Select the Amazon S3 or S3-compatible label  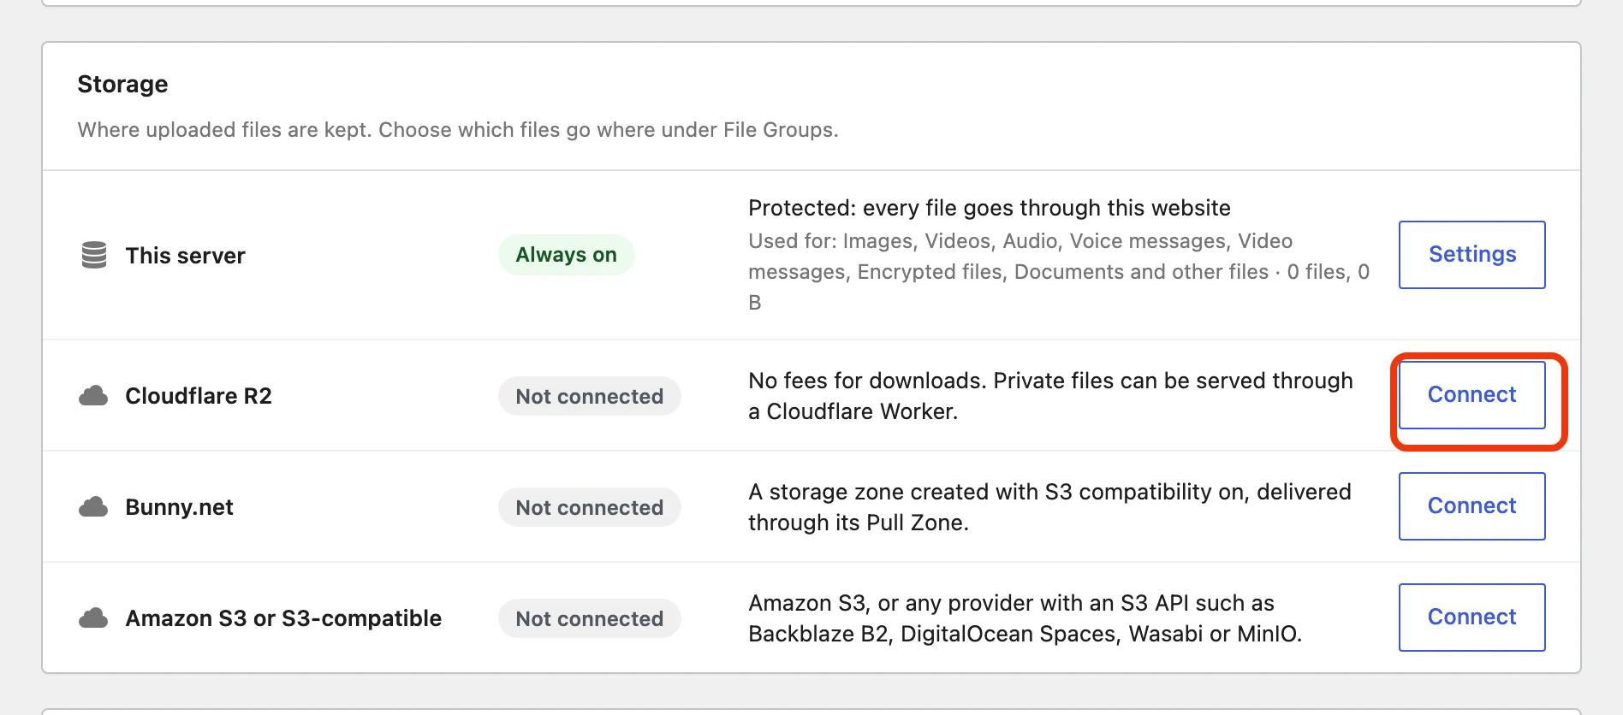coord(283,618)
